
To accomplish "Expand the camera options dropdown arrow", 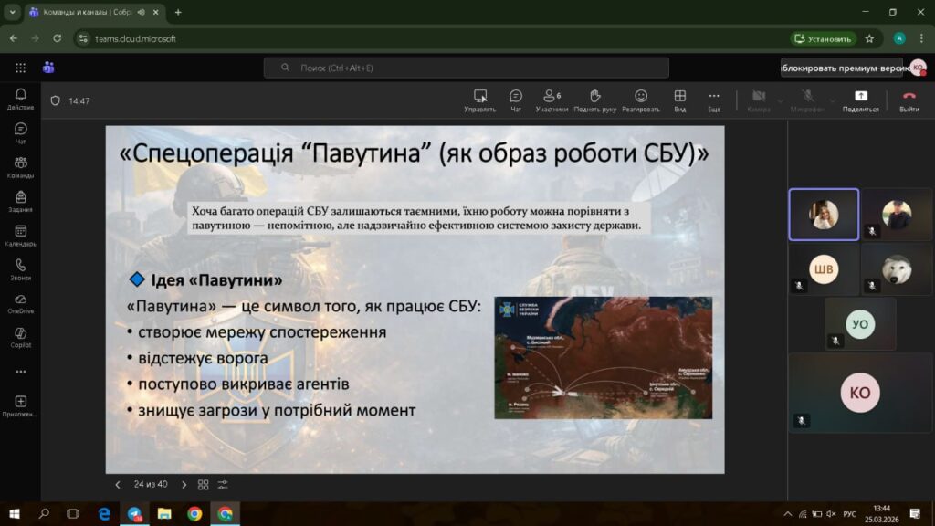I will point(782,100).
